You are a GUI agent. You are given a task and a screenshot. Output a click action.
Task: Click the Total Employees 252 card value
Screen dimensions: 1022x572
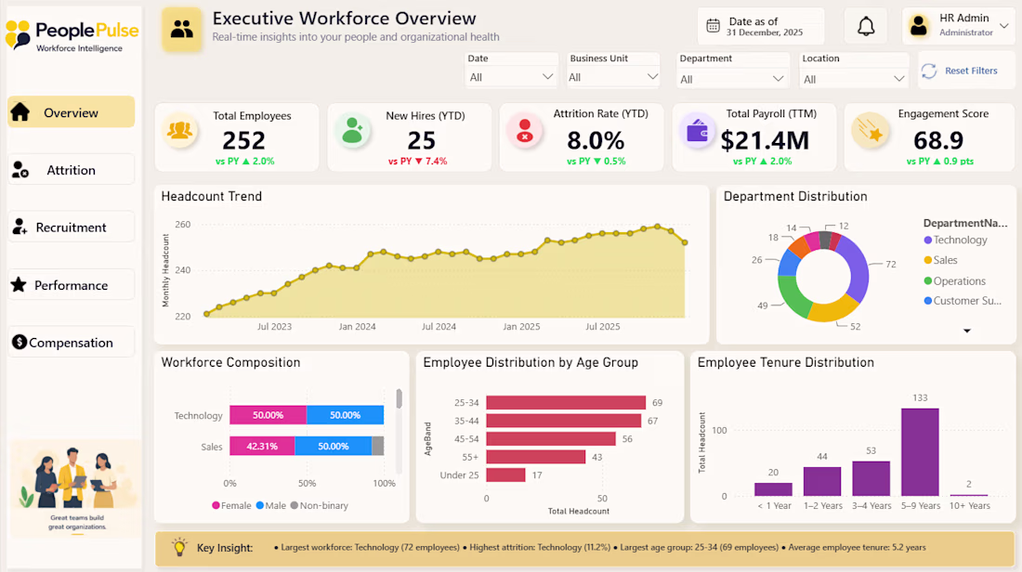(x=243, y=140)
